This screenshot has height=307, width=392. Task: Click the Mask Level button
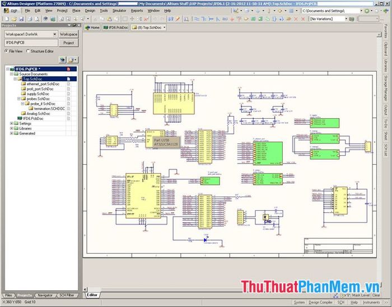point(361,295)
